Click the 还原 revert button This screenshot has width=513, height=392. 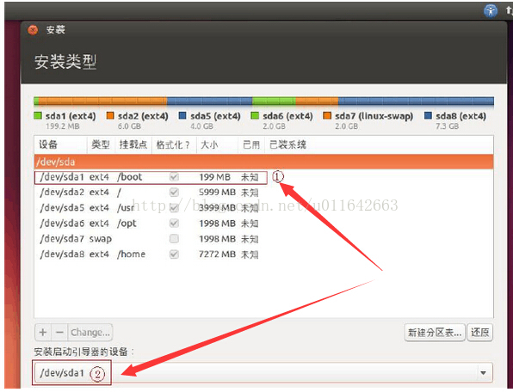pos(479,333)
